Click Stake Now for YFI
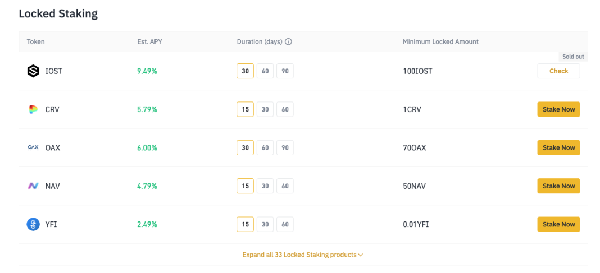600x273 pixels. click(558, 224)
